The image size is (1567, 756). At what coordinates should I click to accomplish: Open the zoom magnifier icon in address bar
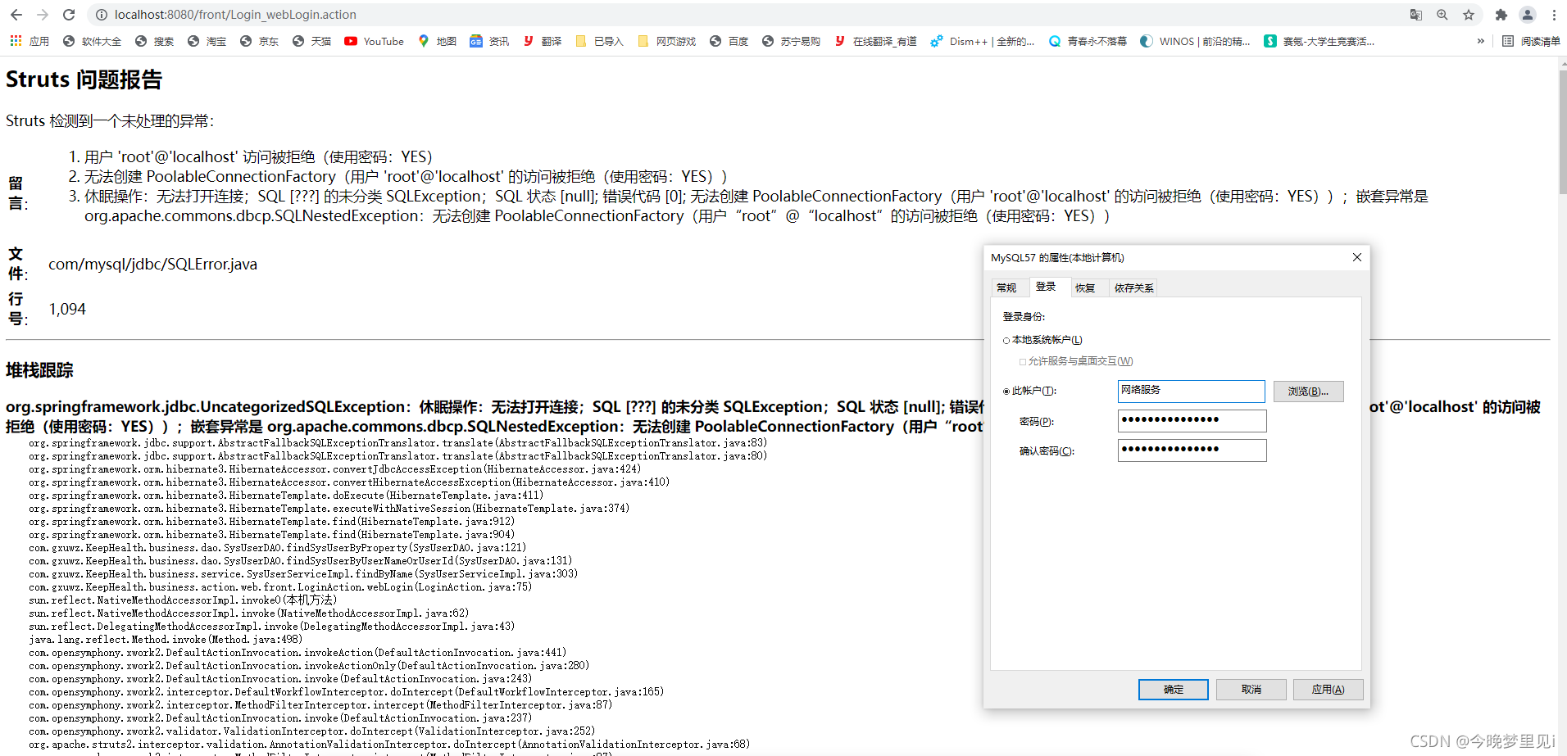click(1442, 15)
